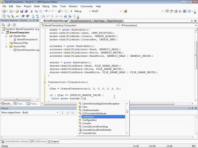198x148 pixels.
Task: Collapse the Source Files folder
Action: (x=6, y=47)
